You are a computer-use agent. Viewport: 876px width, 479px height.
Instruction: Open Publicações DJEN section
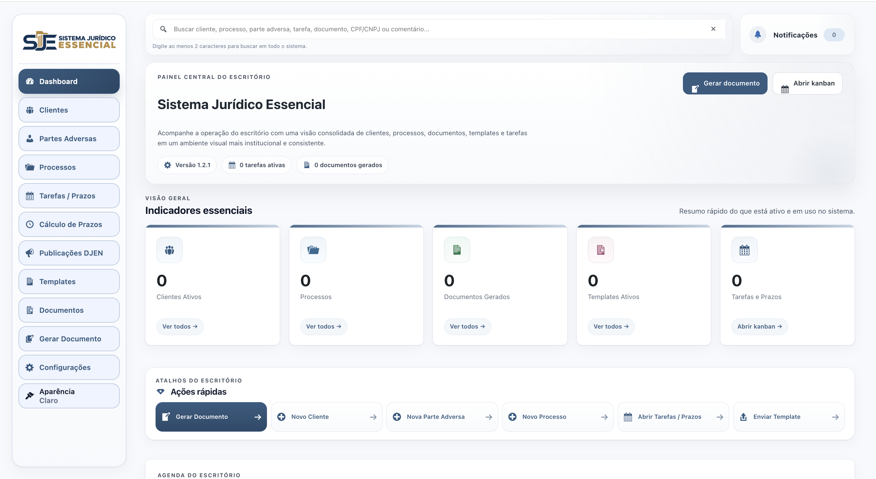[x=69, y=253]
